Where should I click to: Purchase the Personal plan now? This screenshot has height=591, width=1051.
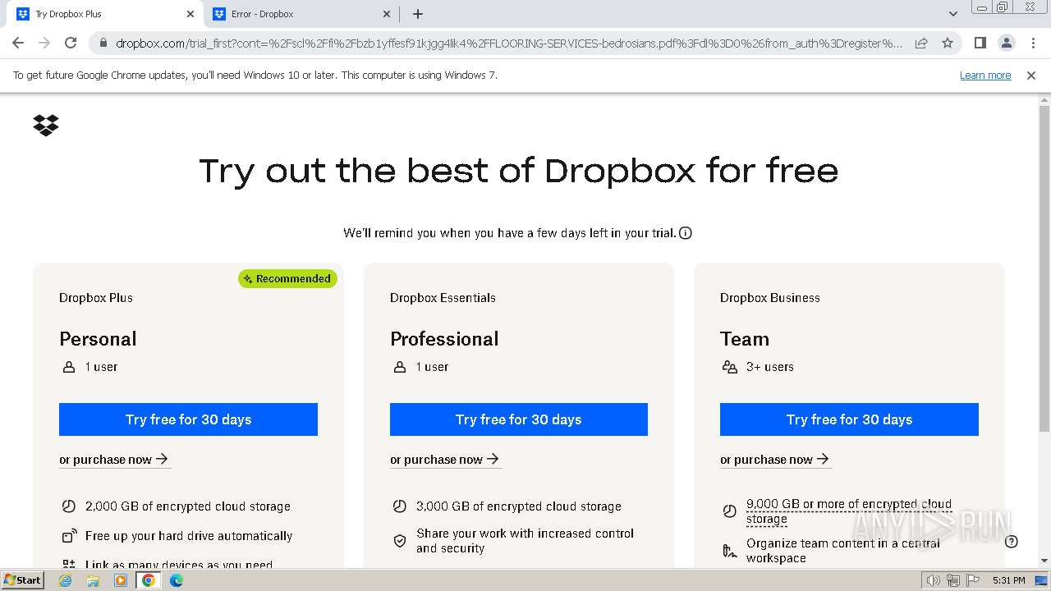click(113, 460)
